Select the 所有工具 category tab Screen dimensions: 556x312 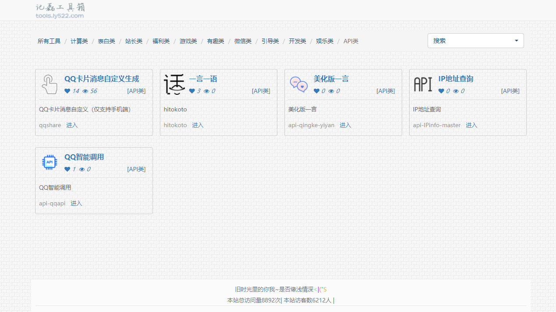pos(49,41)
